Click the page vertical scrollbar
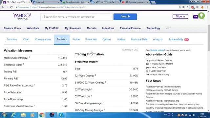 (x=209, y=38)
